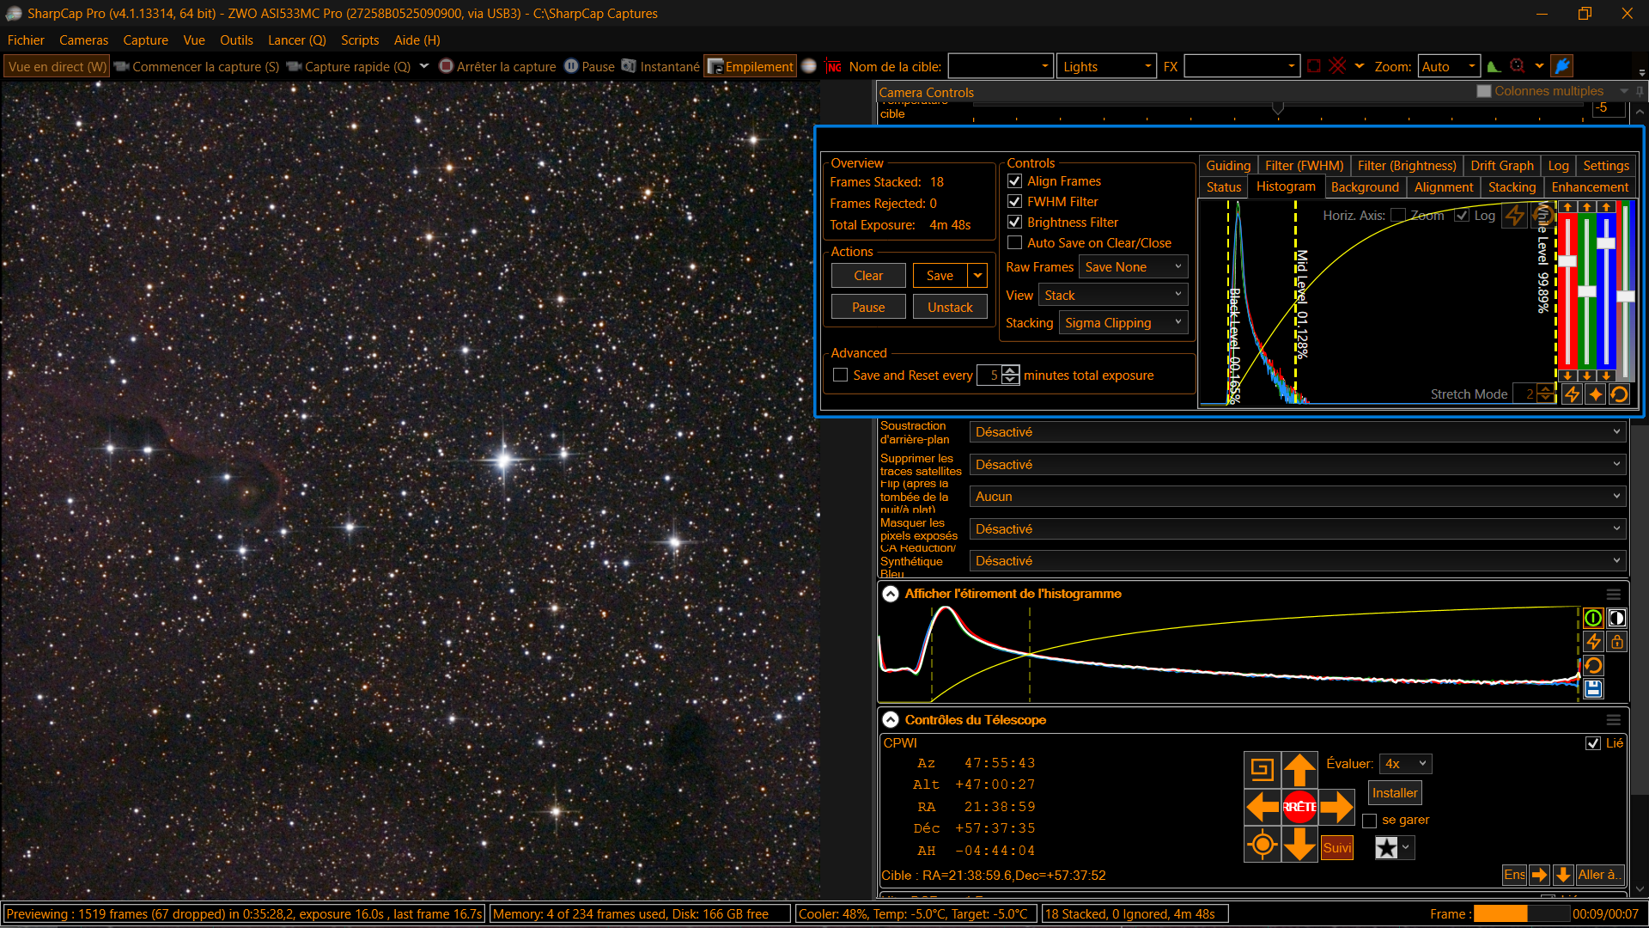Click the spiral search icon in telescope controls

click(x=1263, y=769)
